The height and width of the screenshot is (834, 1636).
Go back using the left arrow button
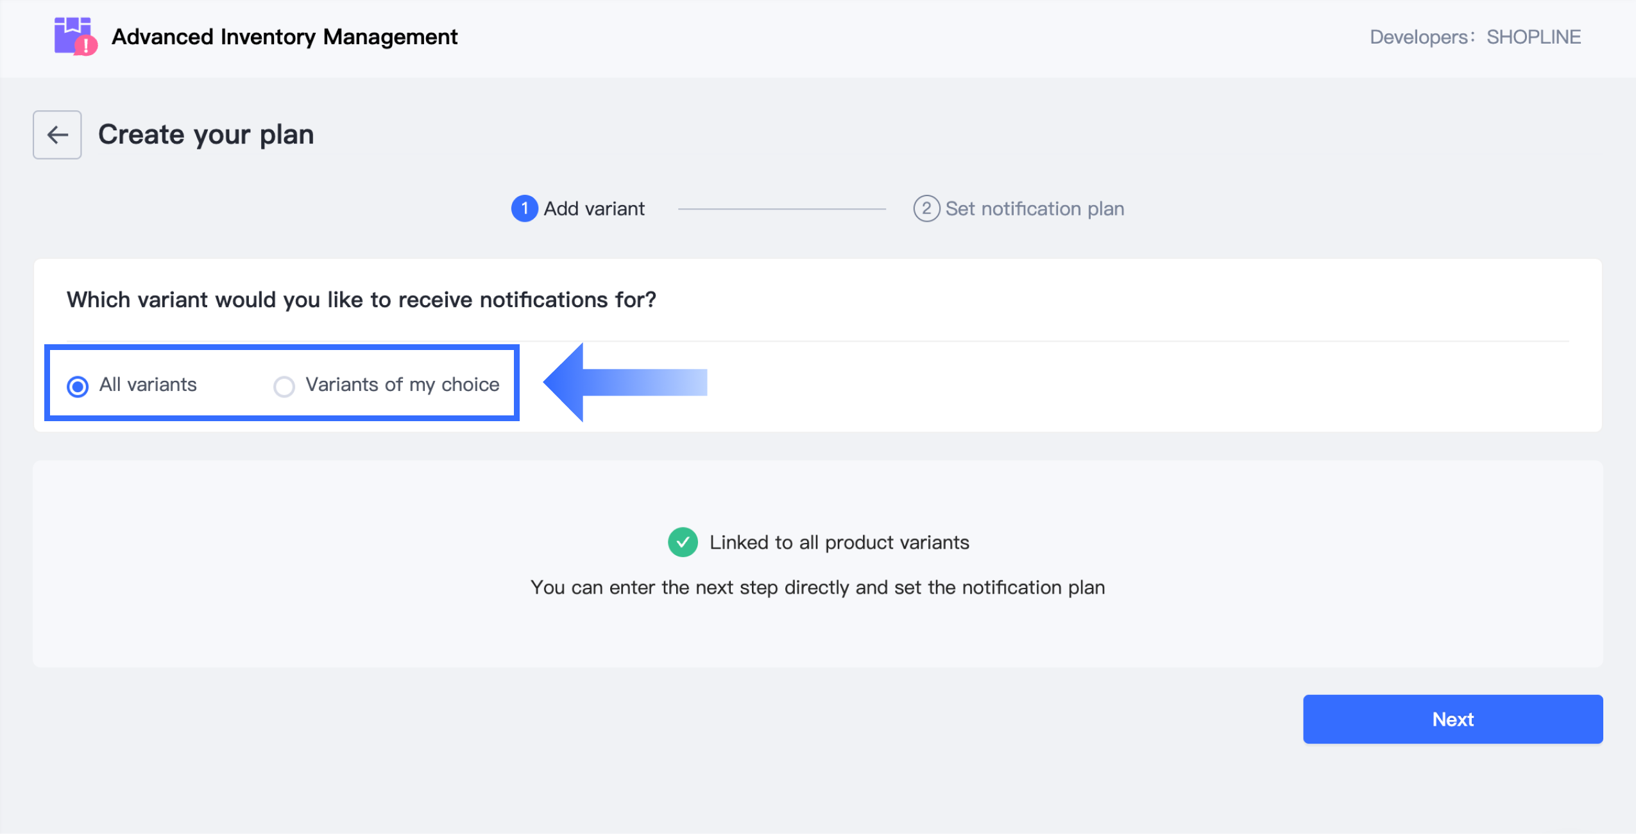tap(57, 135)
